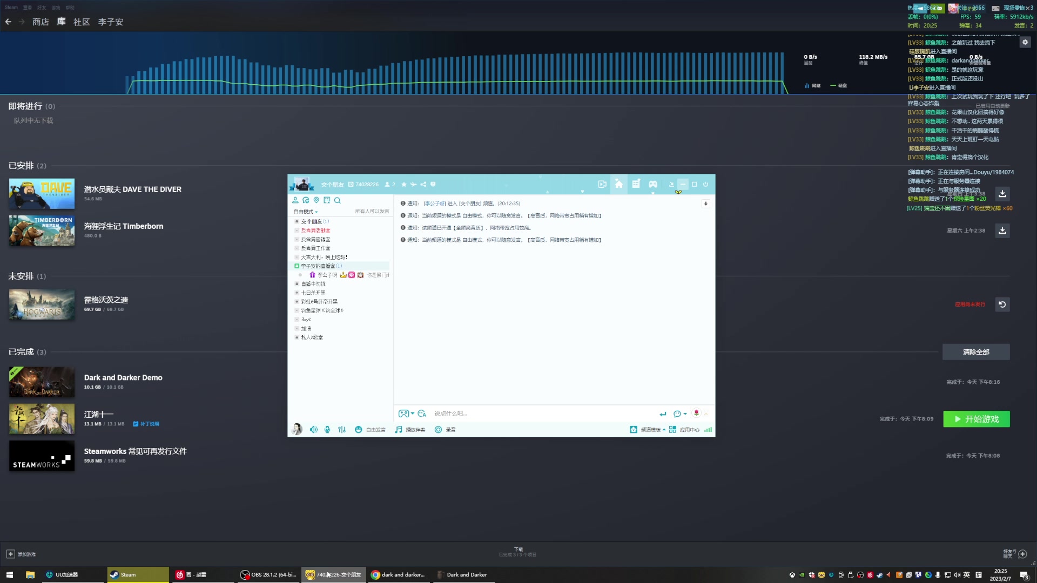Open Dave the Diver thumbnail
The image size is (1037, 583).
[42, 194]
